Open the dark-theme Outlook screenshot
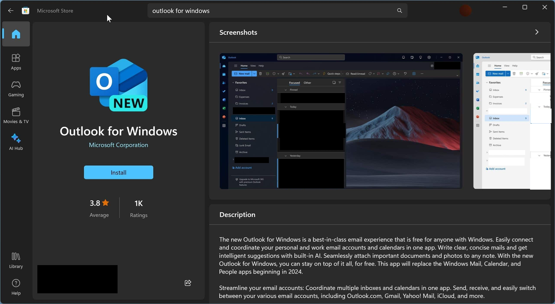 click(x=341, y=121)
